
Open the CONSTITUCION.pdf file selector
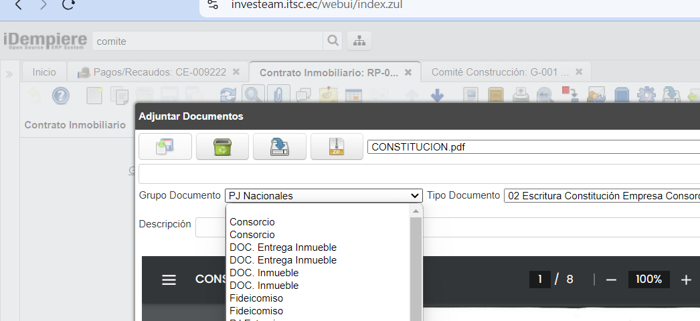[x=533, y=147]
